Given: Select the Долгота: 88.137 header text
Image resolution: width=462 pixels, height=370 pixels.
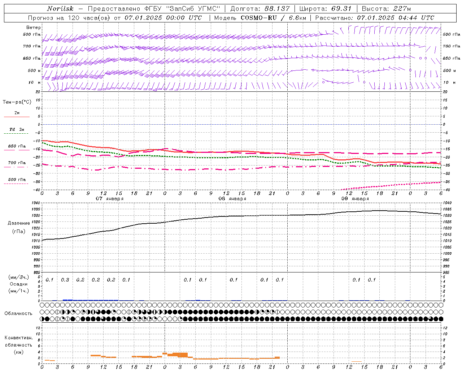Looking at the screenshot, I should point(260,9).
